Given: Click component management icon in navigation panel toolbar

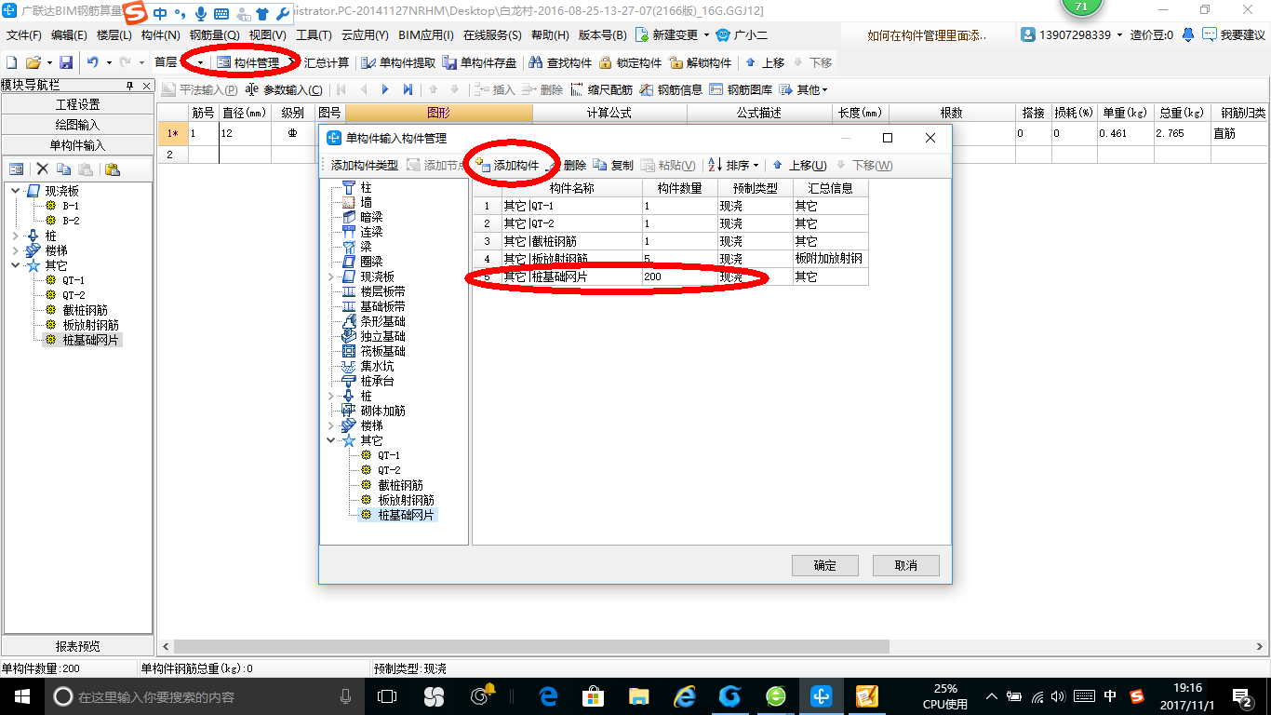Looking at the screenshot, I should point(16,169).
